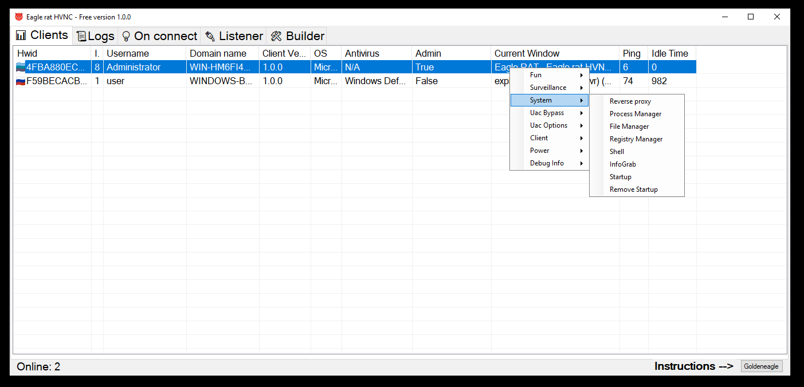This screenshot has width=804, height=387.
Task: Click the Logs tab document icon
Action: coord(81,37)
